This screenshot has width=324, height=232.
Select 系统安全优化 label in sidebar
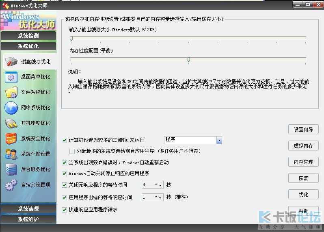click(36, 139)
